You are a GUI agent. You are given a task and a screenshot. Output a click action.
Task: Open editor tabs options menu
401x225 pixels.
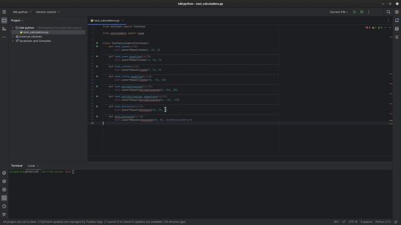pos(388,21)
